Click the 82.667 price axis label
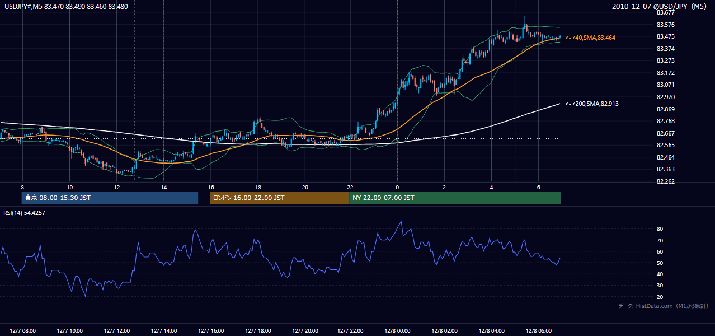715x336 pixels. tap(665, 133)
